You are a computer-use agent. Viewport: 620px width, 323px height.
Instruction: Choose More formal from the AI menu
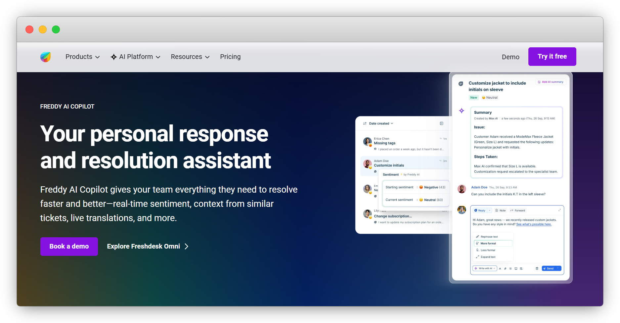point(493,243)
